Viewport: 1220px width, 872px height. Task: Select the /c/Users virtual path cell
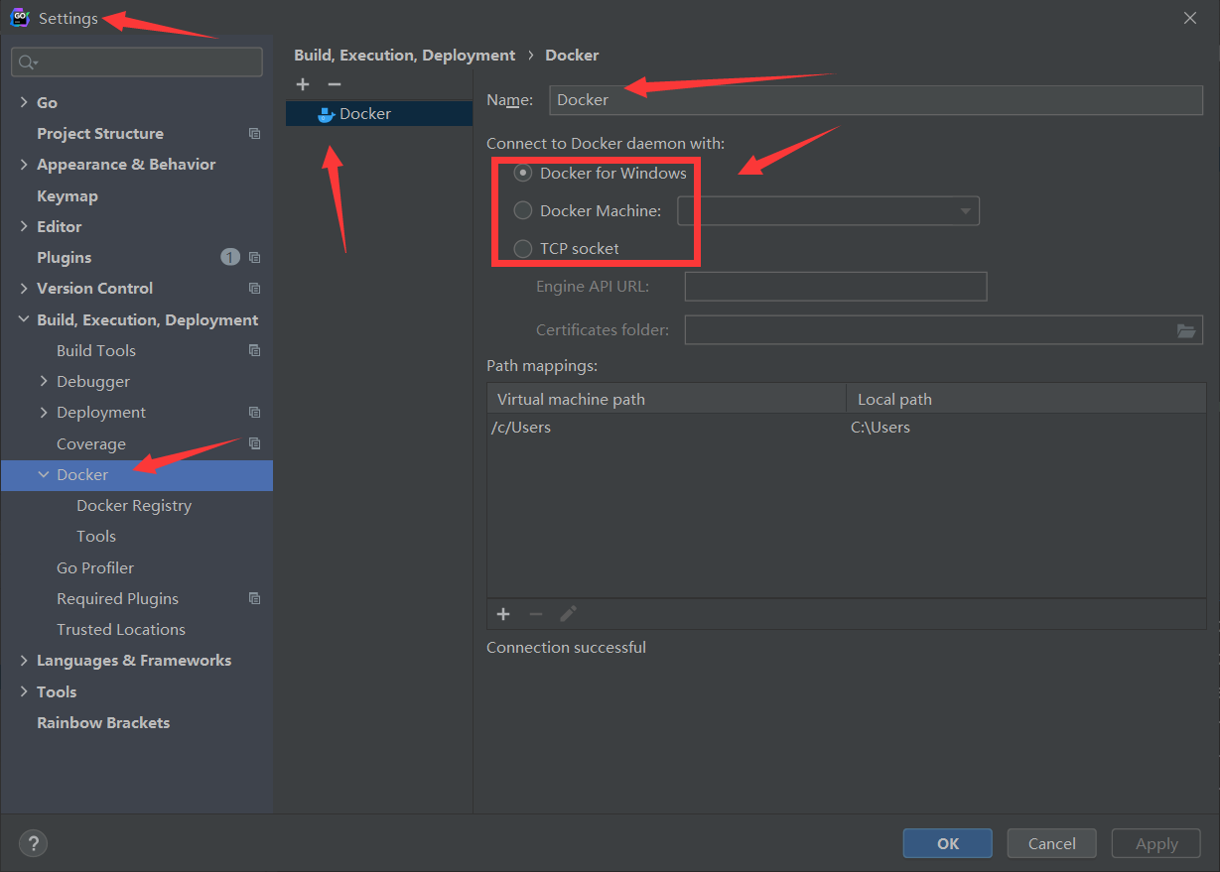click(x=667, y=428)
